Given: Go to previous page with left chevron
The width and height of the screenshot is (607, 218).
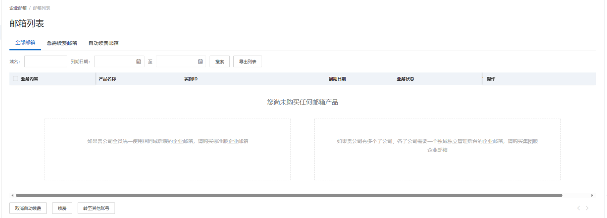Looking at the screenshot, I should coord(578,208).
